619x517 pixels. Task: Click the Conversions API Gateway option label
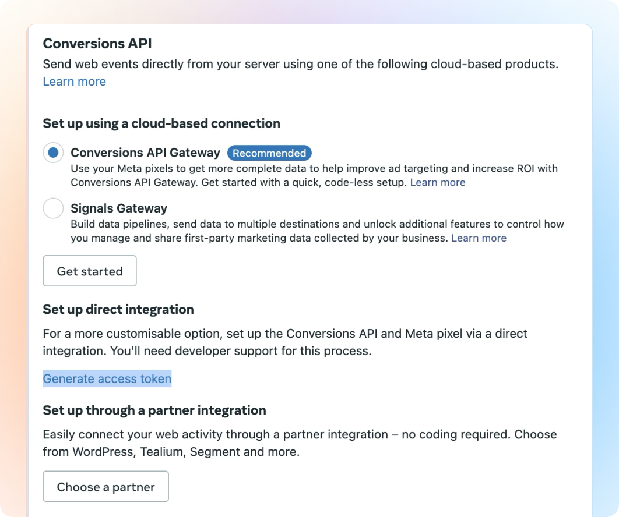pos(146,153)
